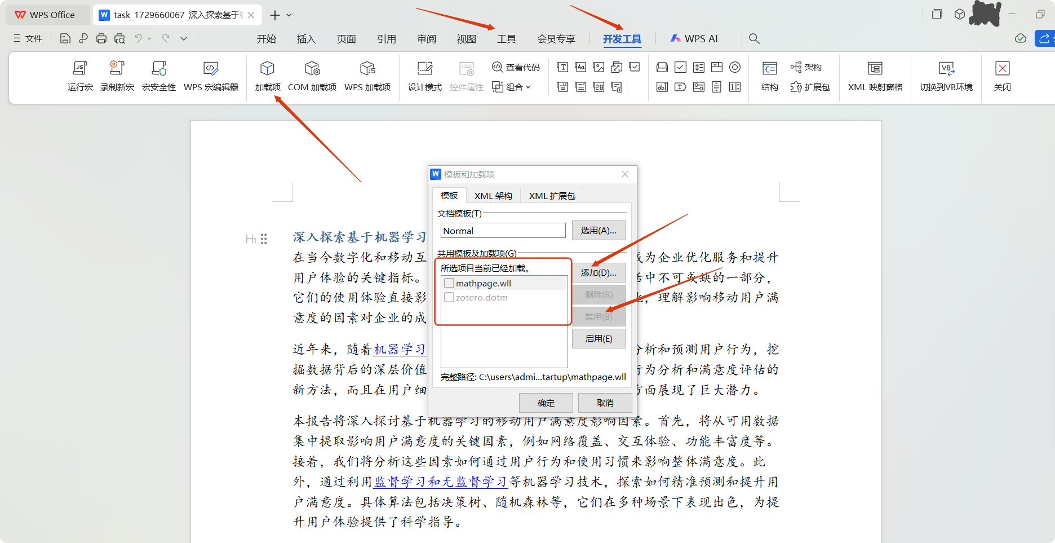Open WPS Add-ins (WPS 加载项)

[x=367, y=76]
